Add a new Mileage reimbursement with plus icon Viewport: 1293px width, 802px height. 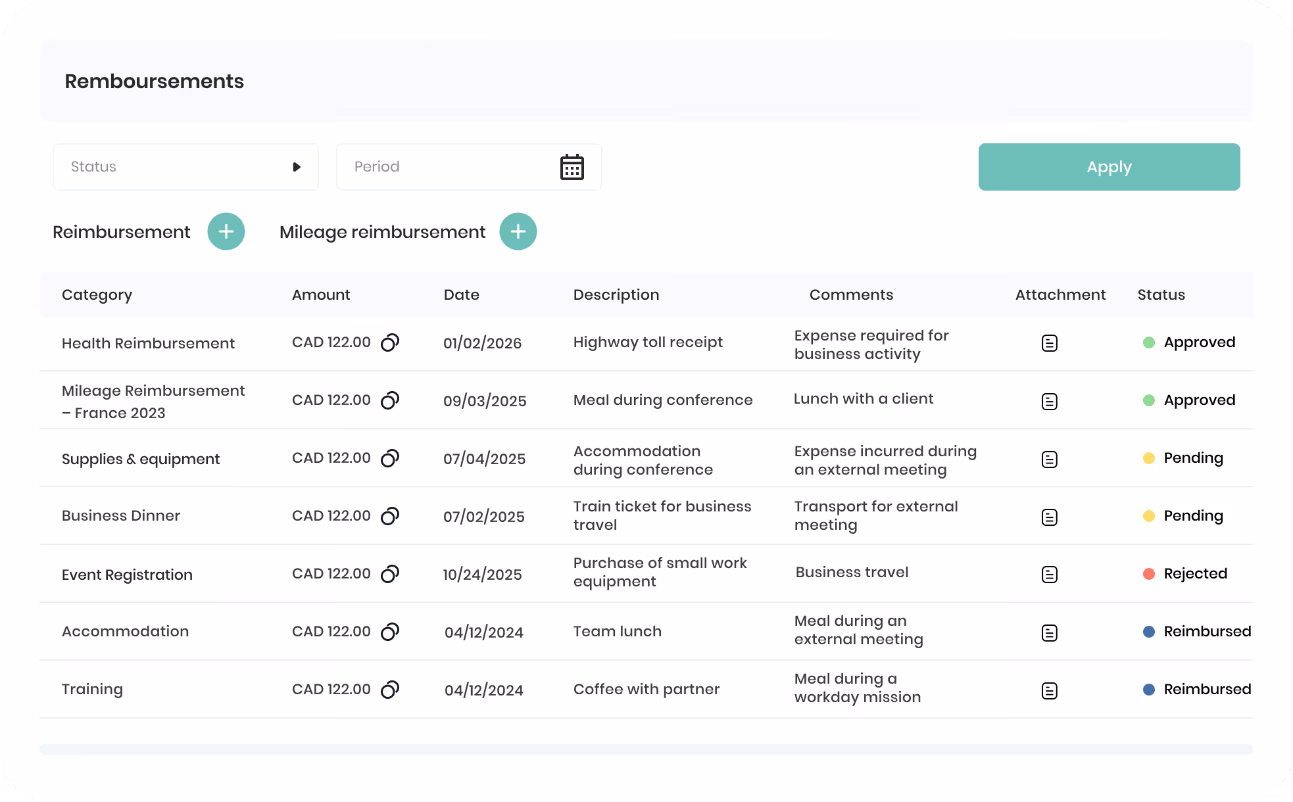(x=518, y=231)
